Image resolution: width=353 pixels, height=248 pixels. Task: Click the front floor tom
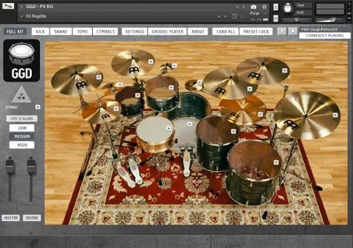coord(254,170)
